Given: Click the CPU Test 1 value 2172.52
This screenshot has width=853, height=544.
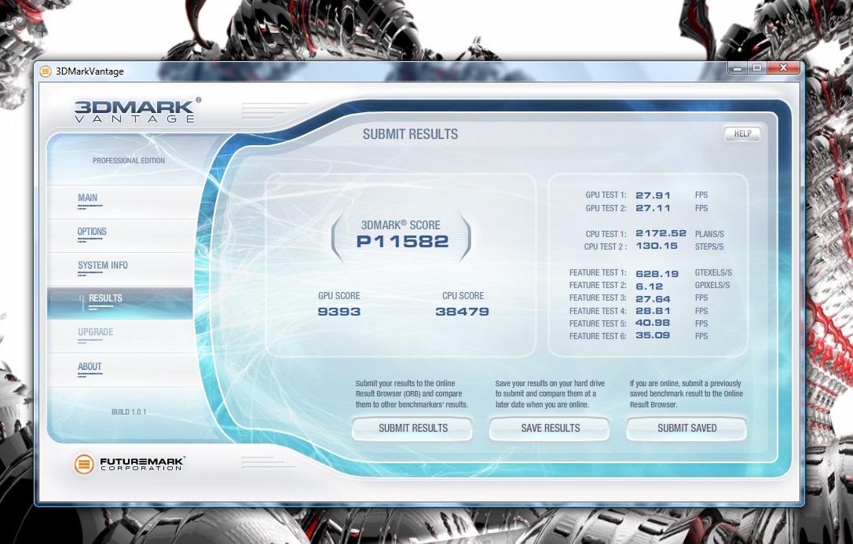Looking at the screenshot, I should [x=661, y=233].
